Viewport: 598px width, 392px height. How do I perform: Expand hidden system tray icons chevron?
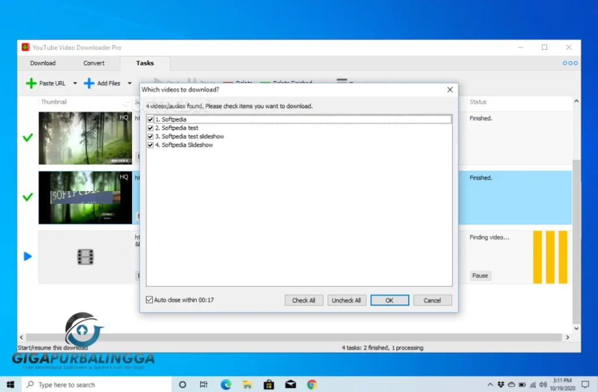point(491,384)
